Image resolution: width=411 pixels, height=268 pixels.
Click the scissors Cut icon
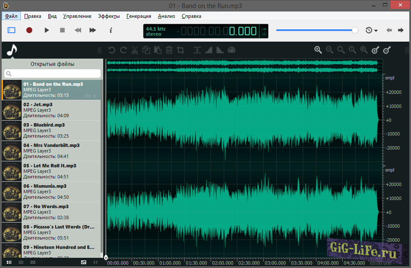point(135,50)
